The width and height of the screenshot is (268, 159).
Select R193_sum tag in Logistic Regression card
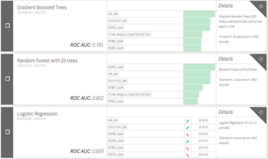[116, 141]
